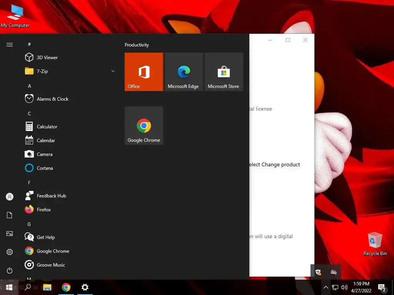The width and height of the screenshot is (394, 295).
Task: Click the Windows Start button
Action: [x=9, y=287]
